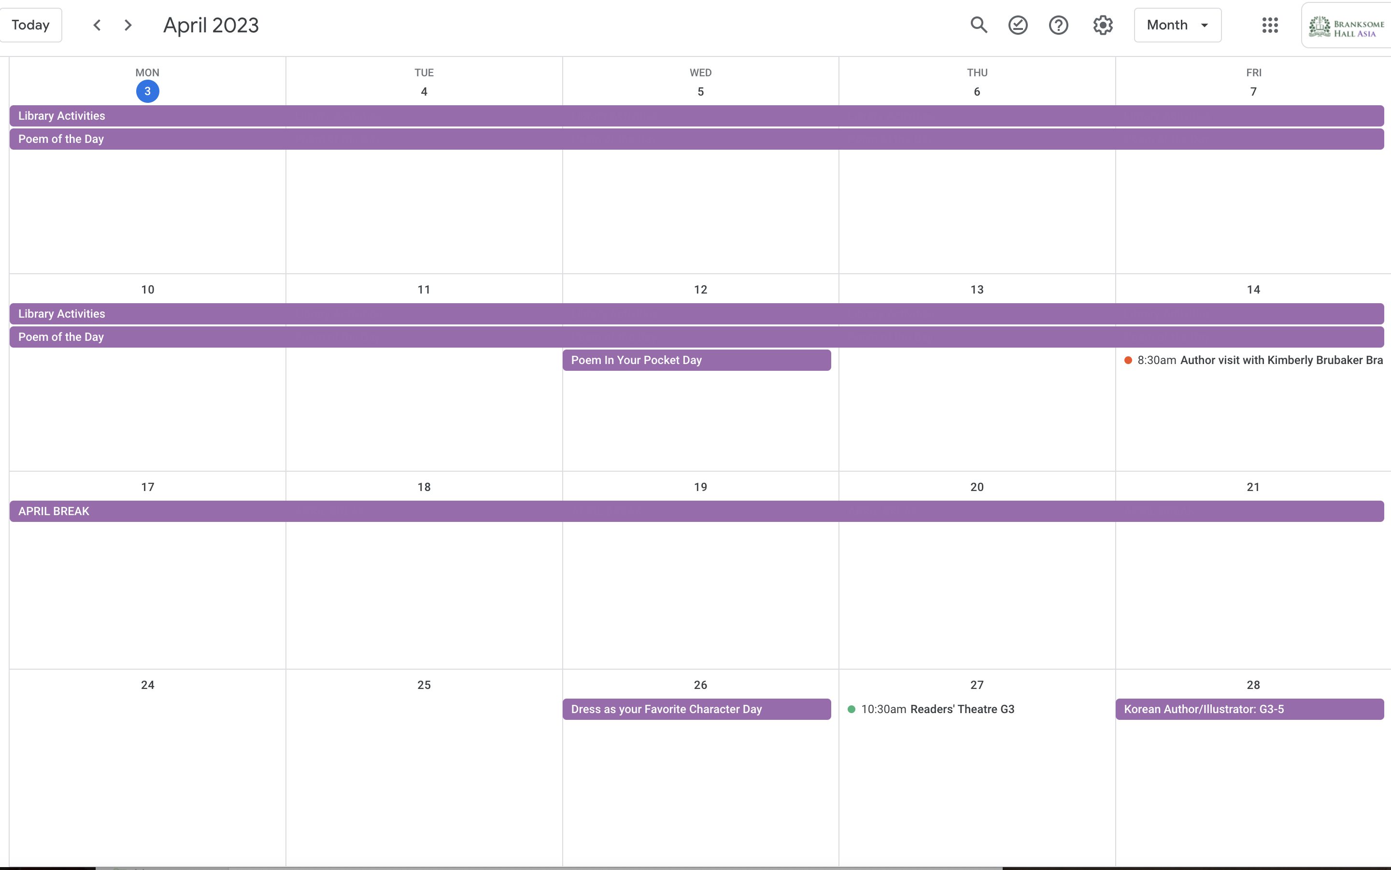This screenshot has width=1391, height=870.
Task: Open the search icon
Action: pos(979,25)
